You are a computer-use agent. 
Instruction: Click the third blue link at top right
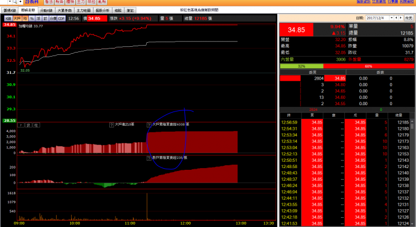coord(393,2)
